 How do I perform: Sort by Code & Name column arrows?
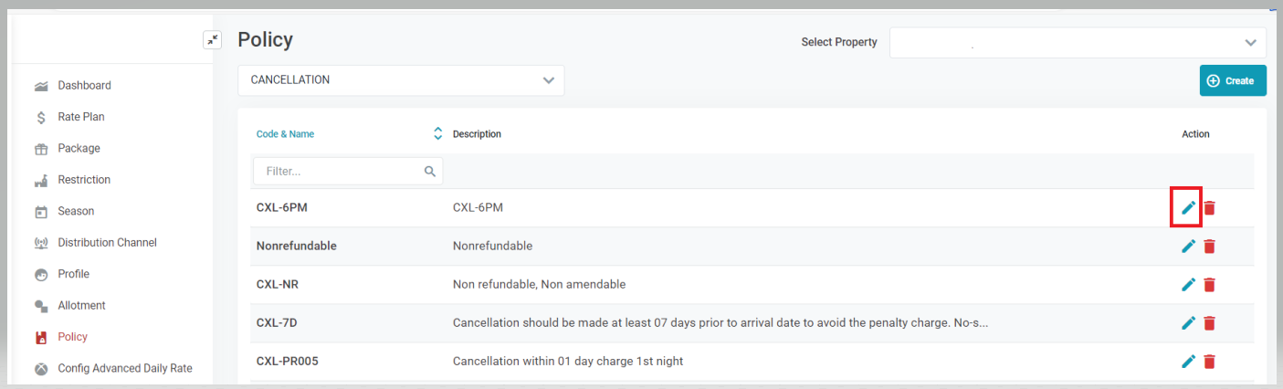pyautogui.click(x=437, y=133)
